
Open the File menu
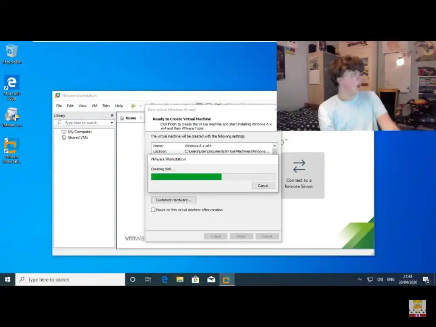tap(59, 106)
